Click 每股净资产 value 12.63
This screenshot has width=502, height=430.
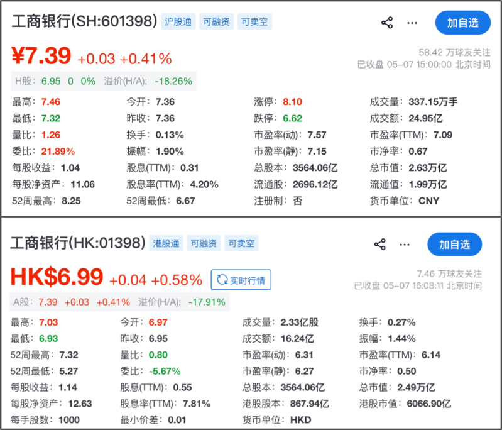(80, 404)
